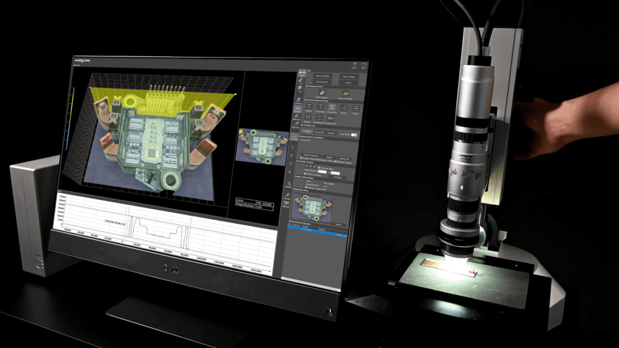Expand the Displaying Area section
This screenshot has width=619, height=348.
300,190
